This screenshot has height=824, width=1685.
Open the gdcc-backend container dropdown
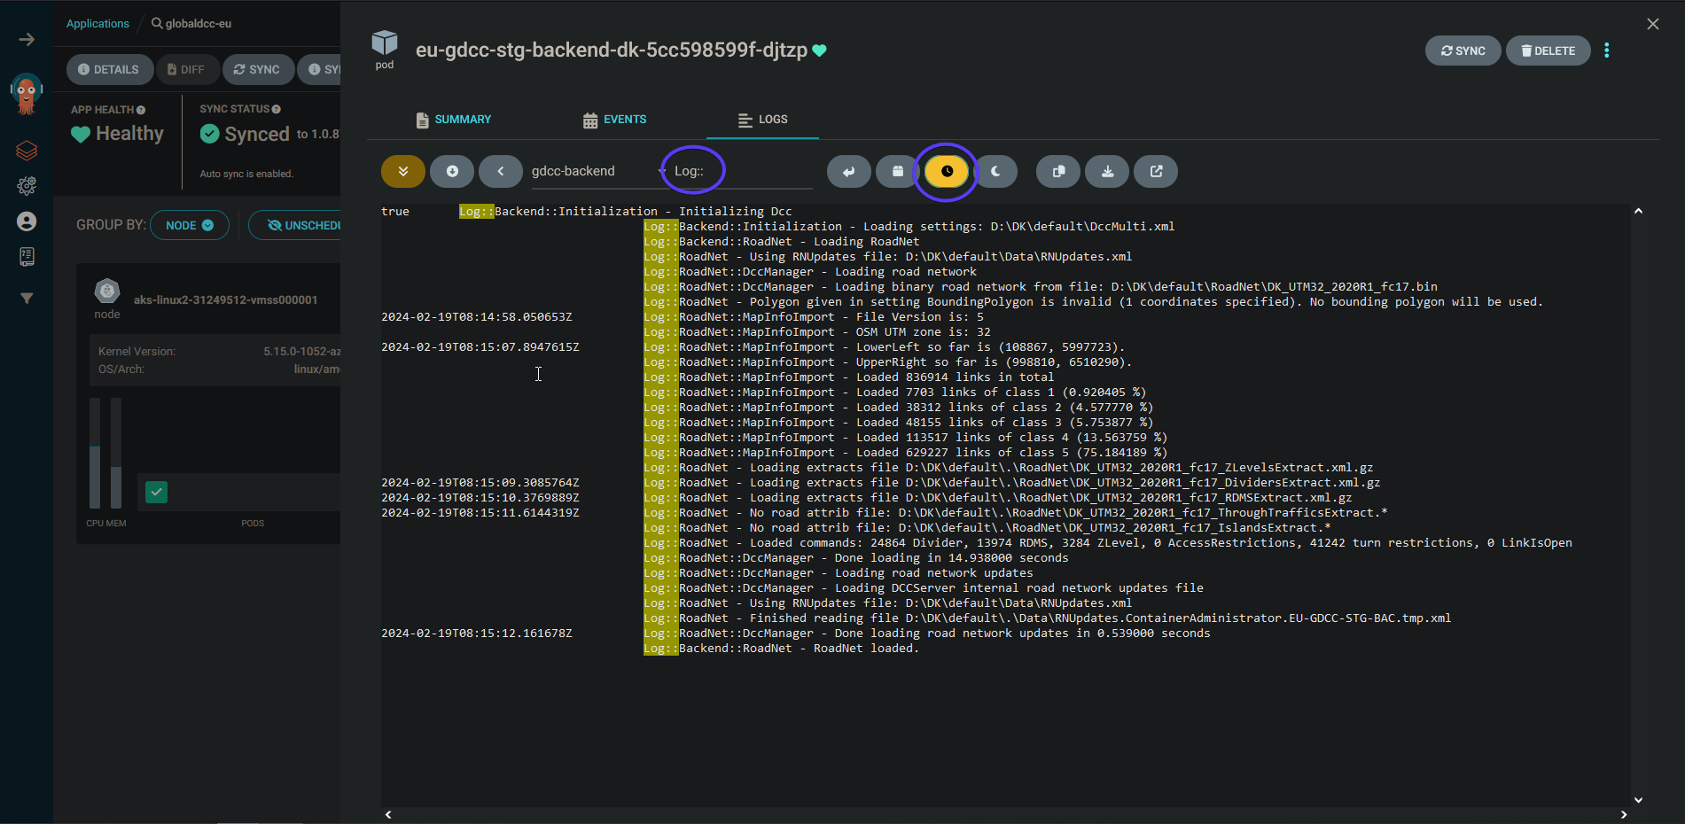[x=598, y=171]
